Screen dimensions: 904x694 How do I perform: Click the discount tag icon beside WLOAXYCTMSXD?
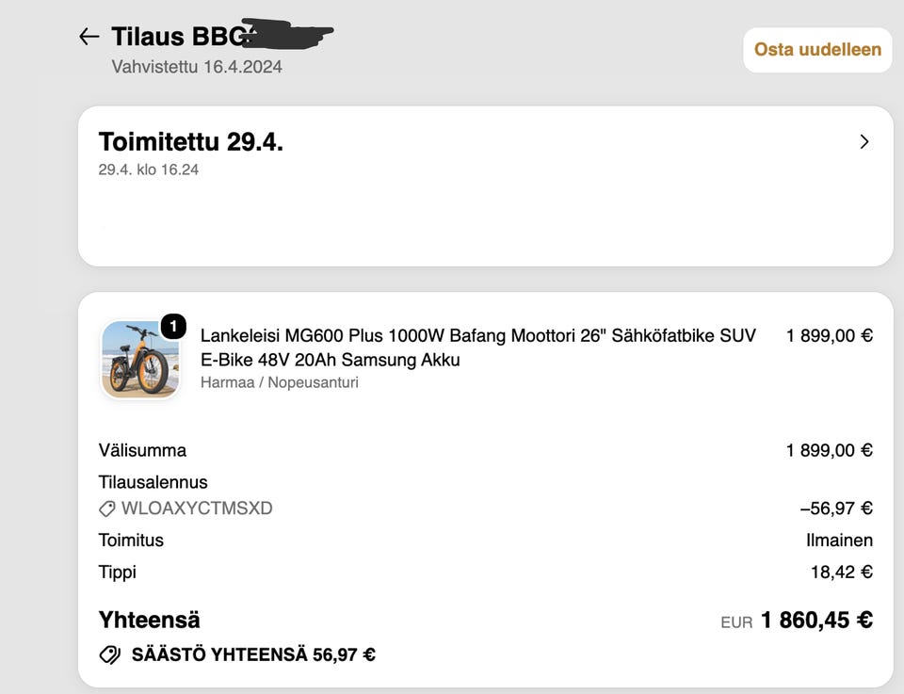[x=106, y=508]
